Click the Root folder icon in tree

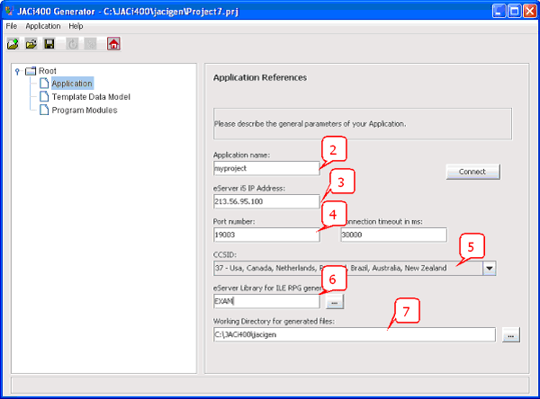pos(30,71)
